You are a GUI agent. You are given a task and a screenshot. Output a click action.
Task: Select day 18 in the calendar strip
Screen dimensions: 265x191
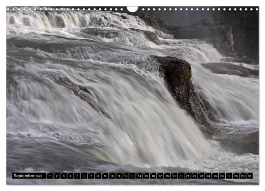click(x=167, y=176)
